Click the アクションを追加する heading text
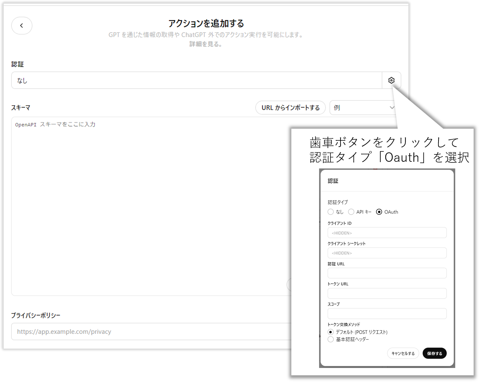The width and height of the screenshot is (486, 382). 206,23
